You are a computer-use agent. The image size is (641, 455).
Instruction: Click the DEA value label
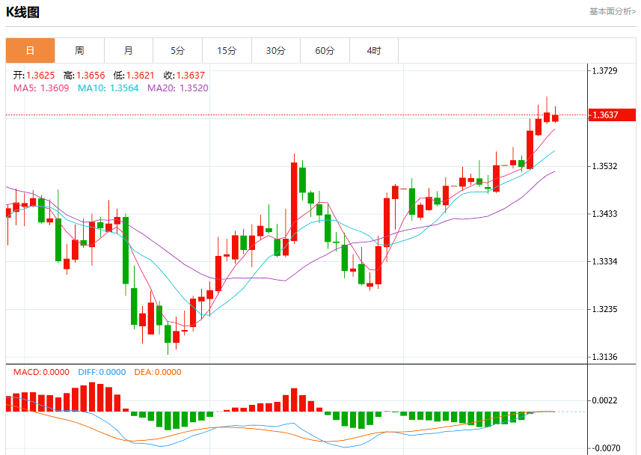coord(158,372)
